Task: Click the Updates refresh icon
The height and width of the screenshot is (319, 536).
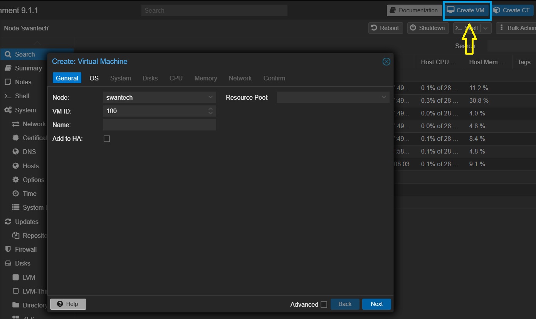Action: 8,222
